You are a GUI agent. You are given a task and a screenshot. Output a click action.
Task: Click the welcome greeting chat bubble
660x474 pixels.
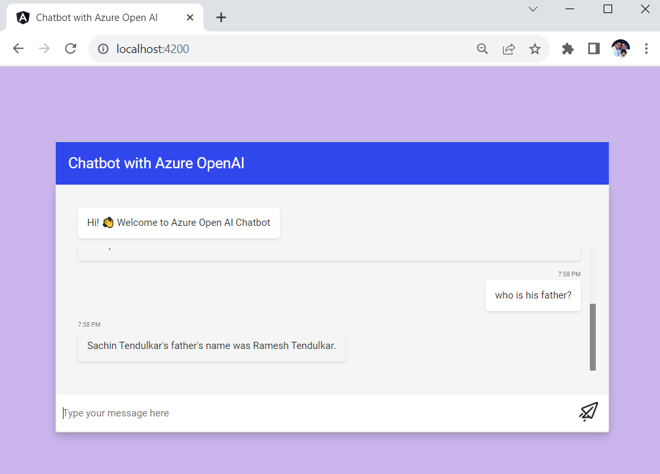[x=178, y=222]
